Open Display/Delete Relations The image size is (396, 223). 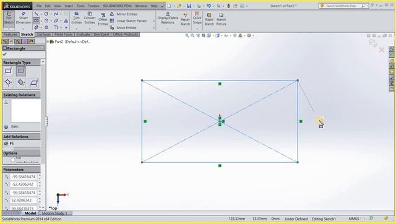[168, 18]
